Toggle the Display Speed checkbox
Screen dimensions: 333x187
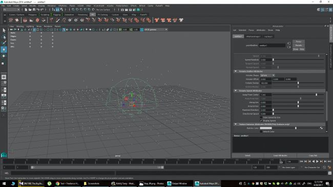pyautogui.click(x=261, y=121)
